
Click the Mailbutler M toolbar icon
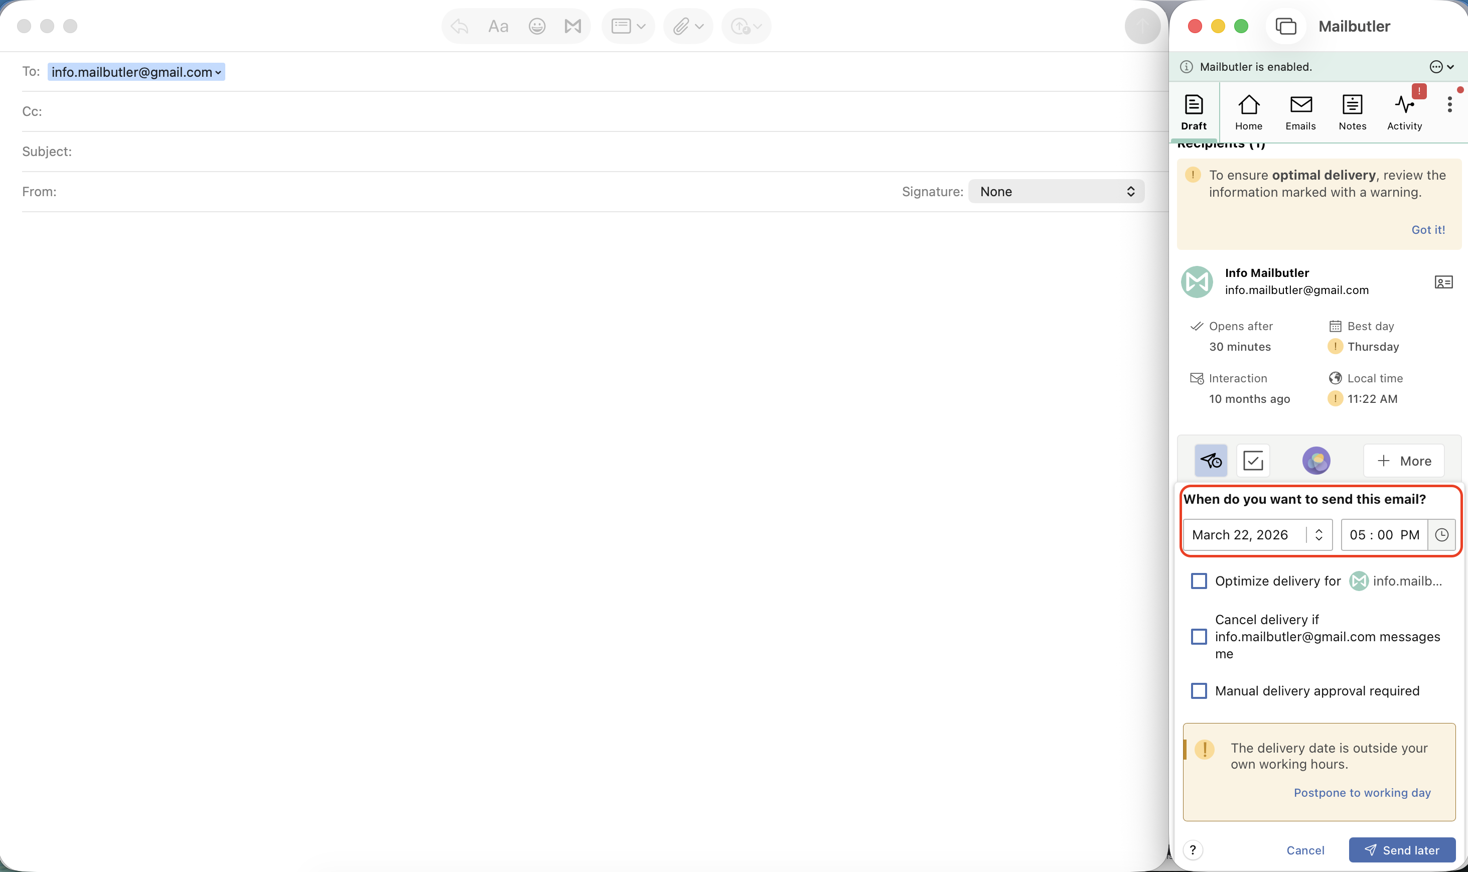pyautogui.click(x=573, y=26)
